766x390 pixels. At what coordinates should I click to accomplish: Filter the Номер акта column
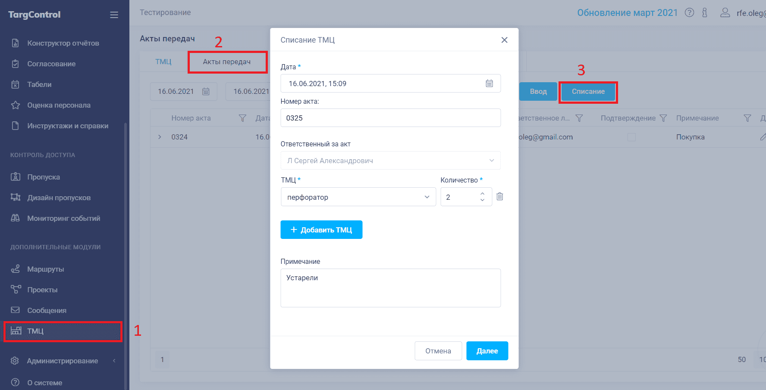pos(242,118)
